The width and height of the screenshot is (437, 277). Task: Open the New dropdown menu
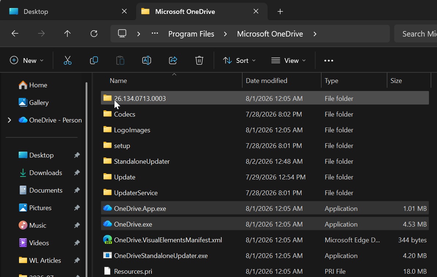(x=27, y=60)
